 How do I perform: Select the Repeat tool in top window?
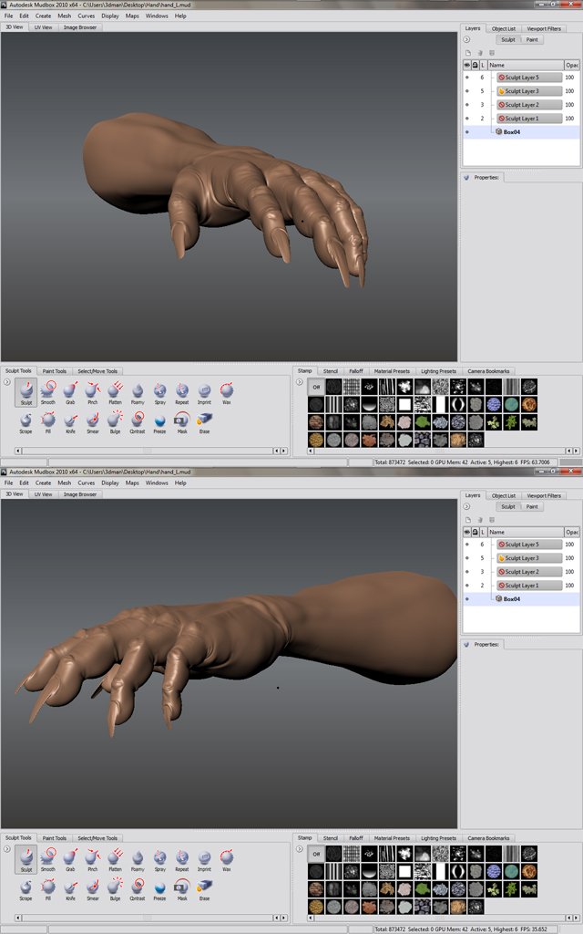tap(182, 392)
